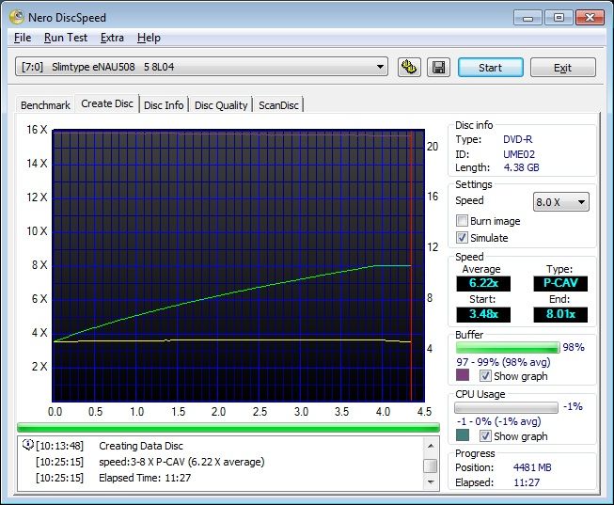The width and height of the screenshot is (614, 505).
Task: Click the info icon in the log
Action: pos(26,446)
